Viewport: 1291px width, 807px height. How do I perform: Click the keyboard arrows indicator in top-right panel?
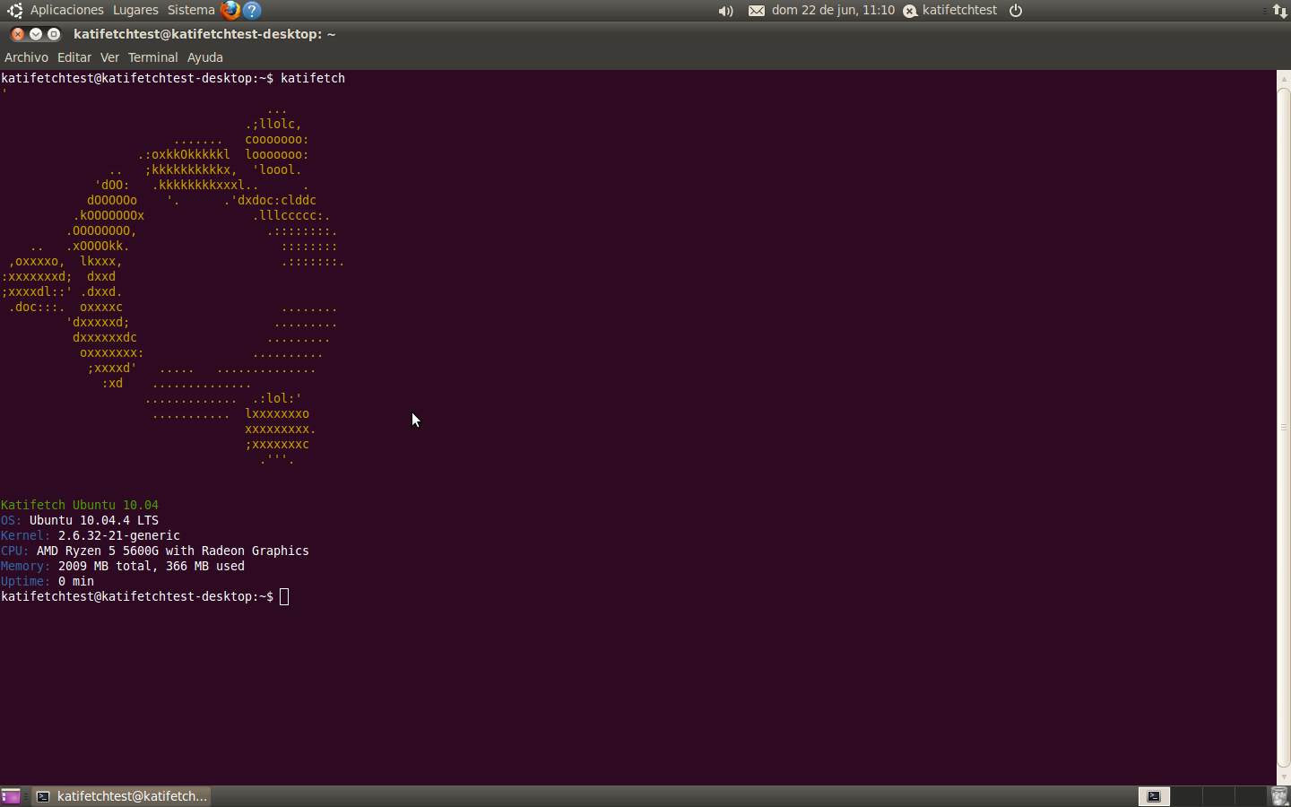[1281, 10]
